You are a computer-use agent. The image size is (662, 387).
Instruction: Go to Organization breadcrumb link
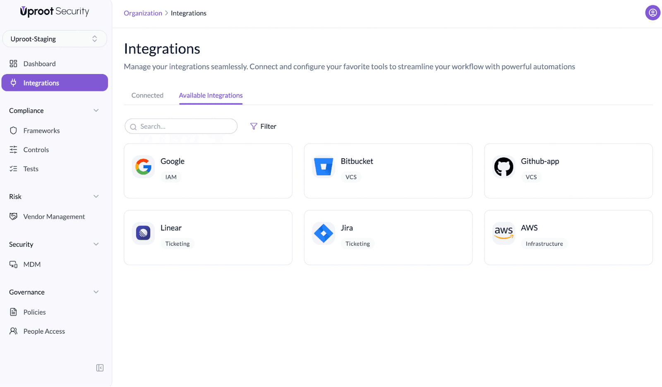(x=143, y=13)
